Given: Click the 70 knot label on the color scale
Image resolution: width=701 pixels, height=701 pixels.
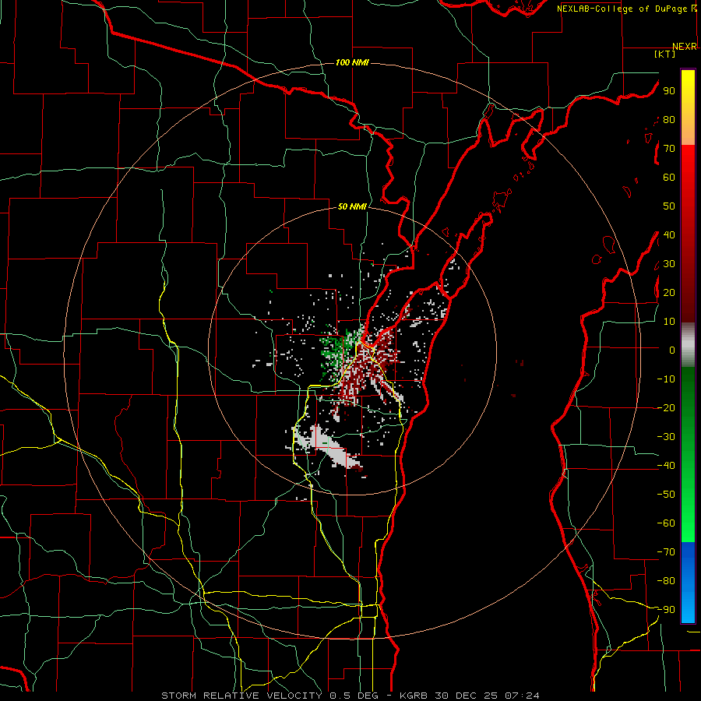Looking at the screenshot, I should (669, 149).
